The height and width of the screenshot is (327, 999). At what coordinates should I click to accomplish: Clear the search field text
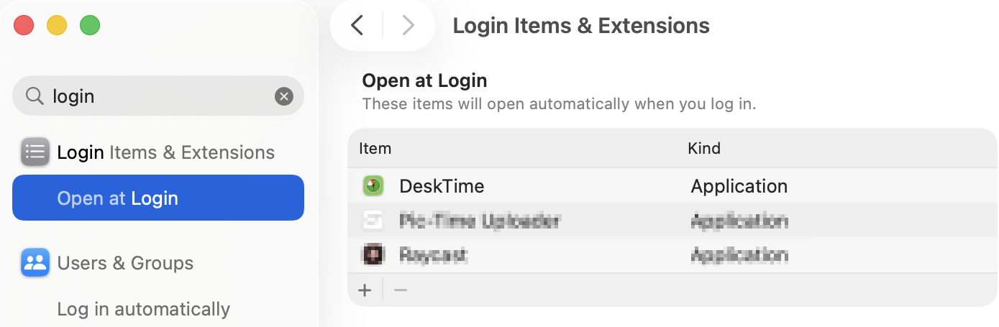click(x=284, y=96)
